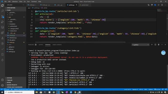Open the Explorer view in activity bar
Viewport: 168px width, 94px height.
click(x=2, y=5)
